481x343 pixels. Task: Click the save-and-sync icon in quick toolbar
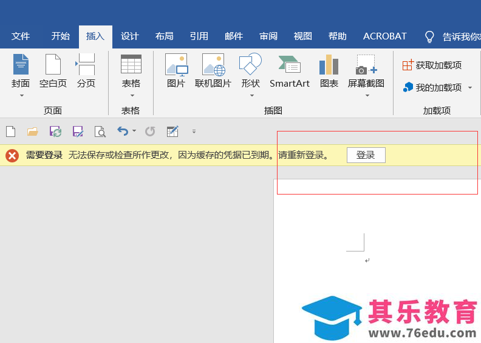tap(55, 132)
